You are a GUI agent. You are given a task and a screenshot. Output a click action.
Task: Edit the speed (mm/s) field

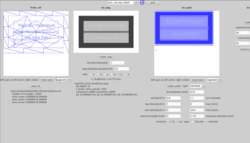[x=243, y=33]
